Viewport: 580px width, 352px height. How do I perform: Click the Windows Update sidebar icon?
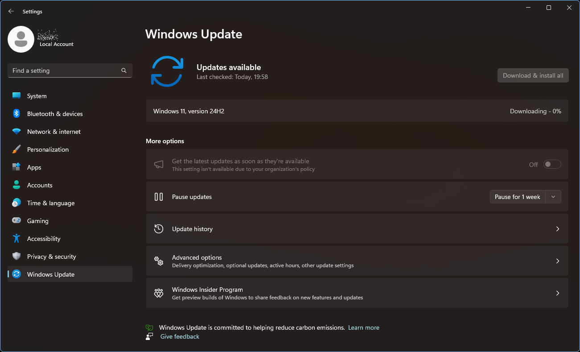[16, 274]
